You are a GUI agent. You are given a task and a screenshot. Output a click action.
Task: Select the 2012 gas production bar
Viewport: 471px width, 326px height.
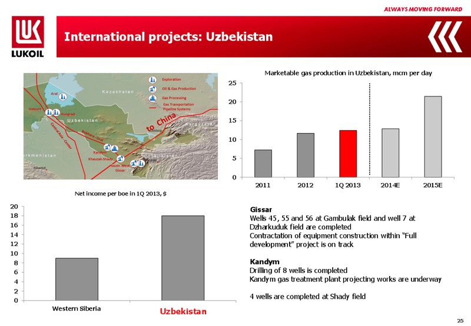(x=306, y=155)
